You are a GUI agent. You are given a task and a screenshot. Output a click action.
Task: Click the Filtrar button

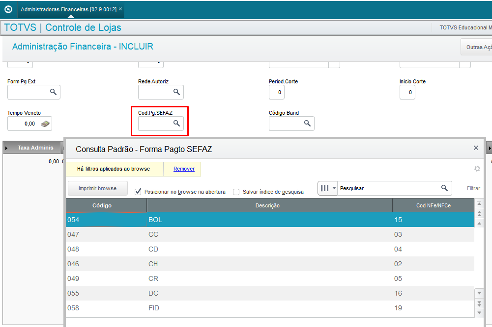point(473,188)
